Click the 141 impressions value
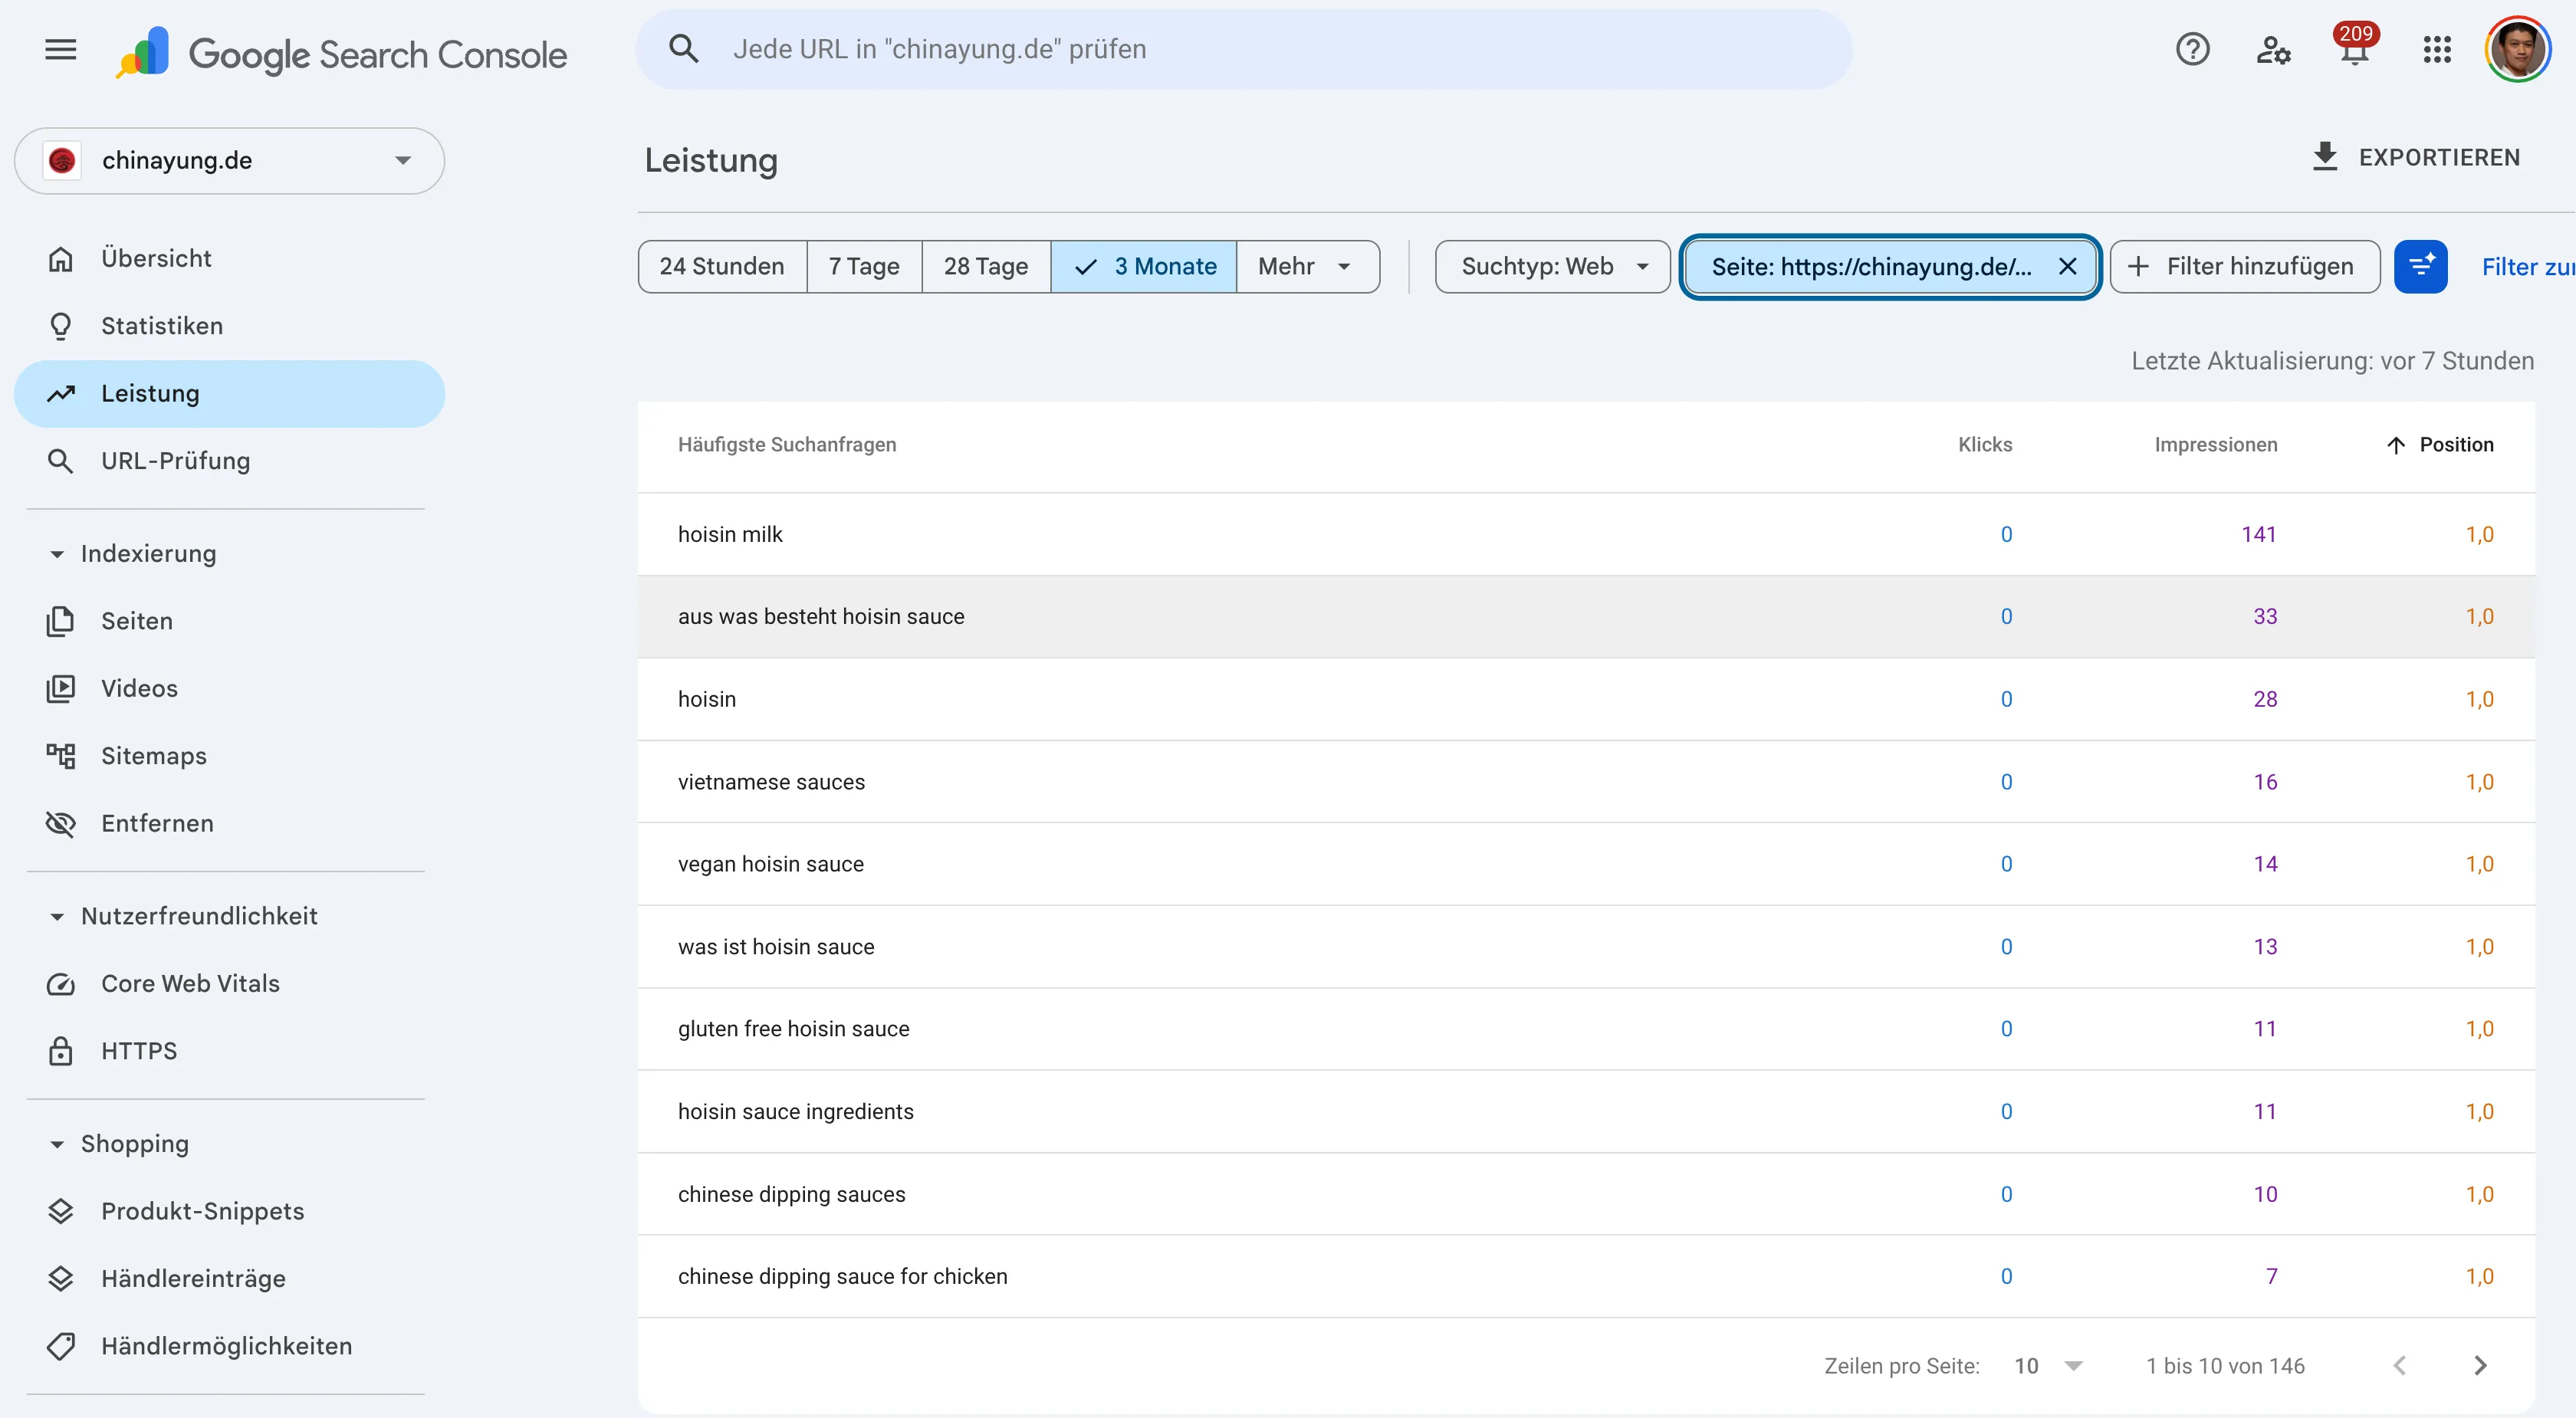Viewport: 2576px width, 1418px height. [x=2258, y=535]
